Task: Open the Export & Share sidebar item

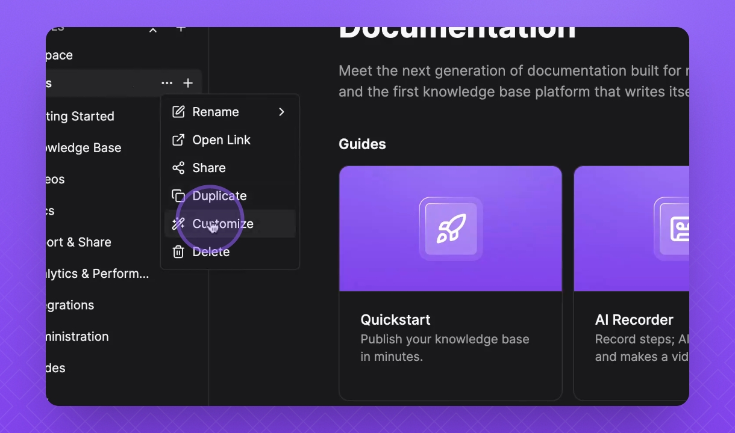Action: pos(79,242)
